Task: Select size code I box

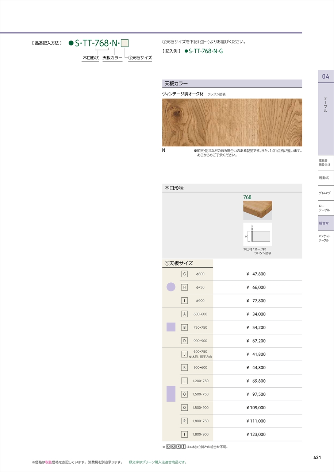Action: pyautogui.click(x=184, y=301)
